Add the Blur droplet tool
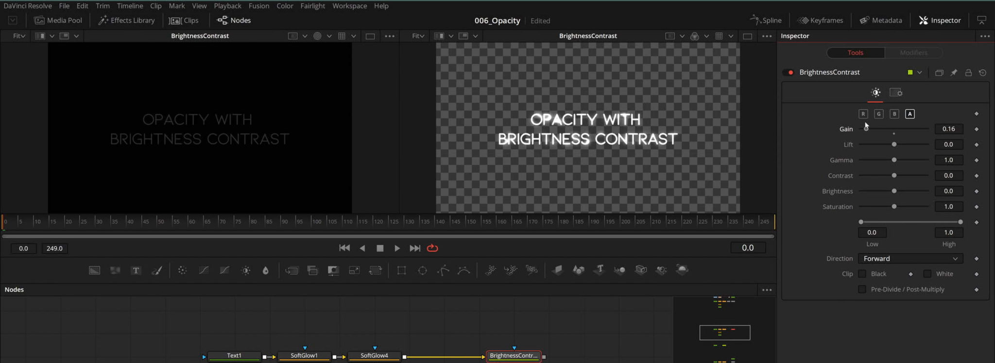The image size is (995, 363). 266,270
